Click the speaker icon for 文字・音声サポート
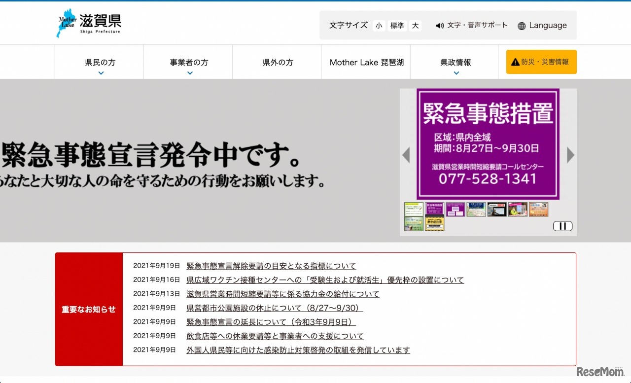Image resolution: width=631 pixels, height=383 pixels. point(440,26)
